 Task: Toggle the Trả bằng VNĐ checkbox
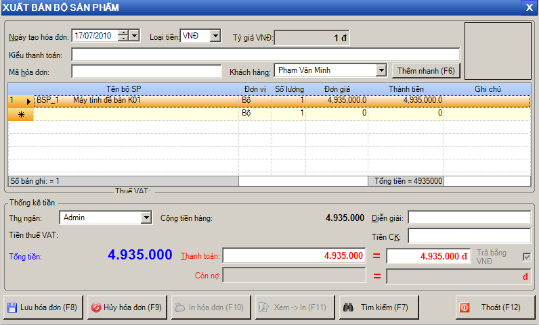point(526,257)
